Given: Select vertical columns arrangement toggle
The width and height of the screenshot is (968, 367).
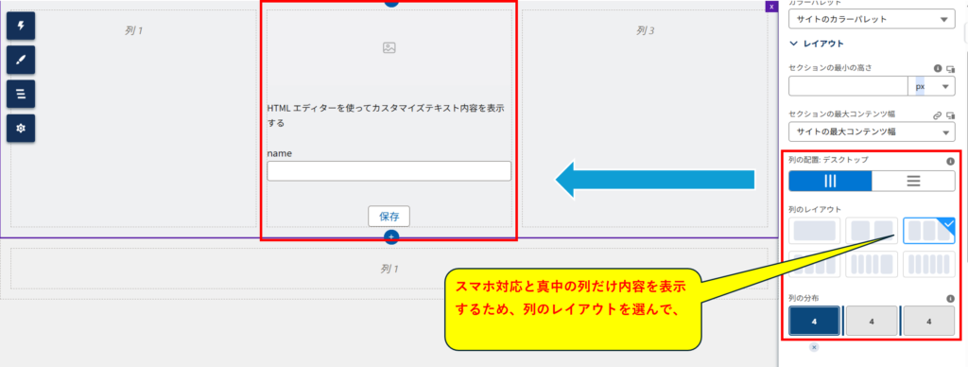Looking at the screenshot, I should click(x=830, y=181).
